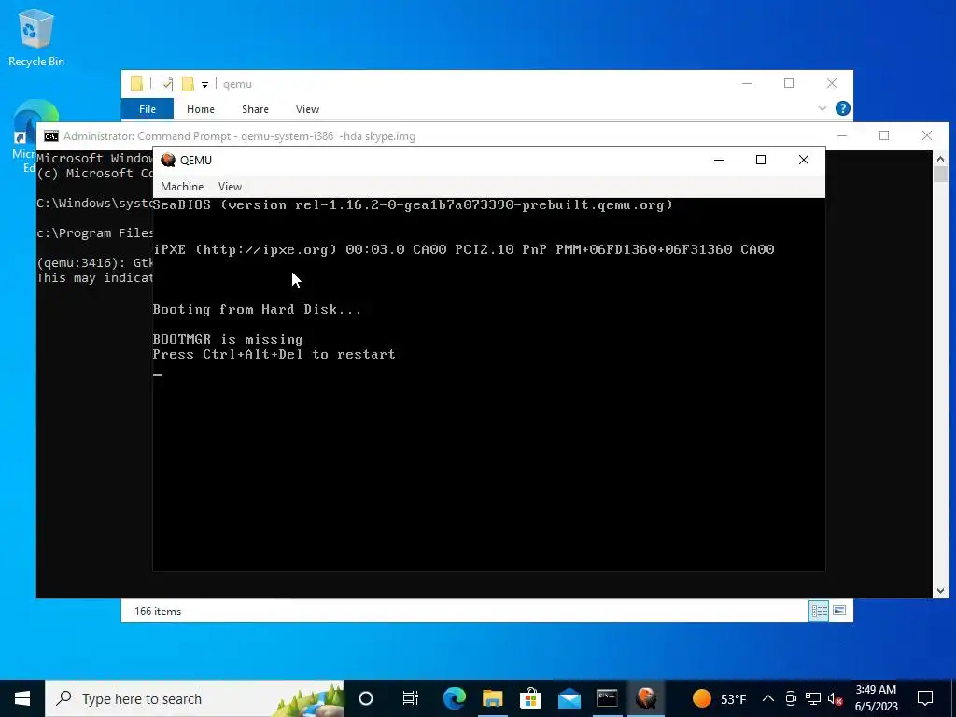
Task: Open the View tab in File Explorer
Action: [x=307, y=109]
